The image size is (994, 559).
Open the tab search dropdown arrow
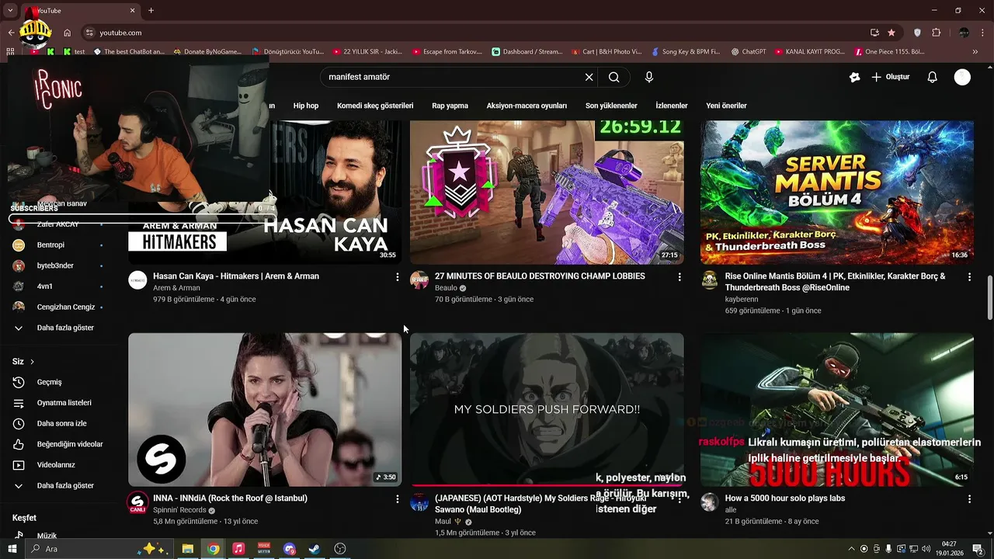(x=10, y=11)
